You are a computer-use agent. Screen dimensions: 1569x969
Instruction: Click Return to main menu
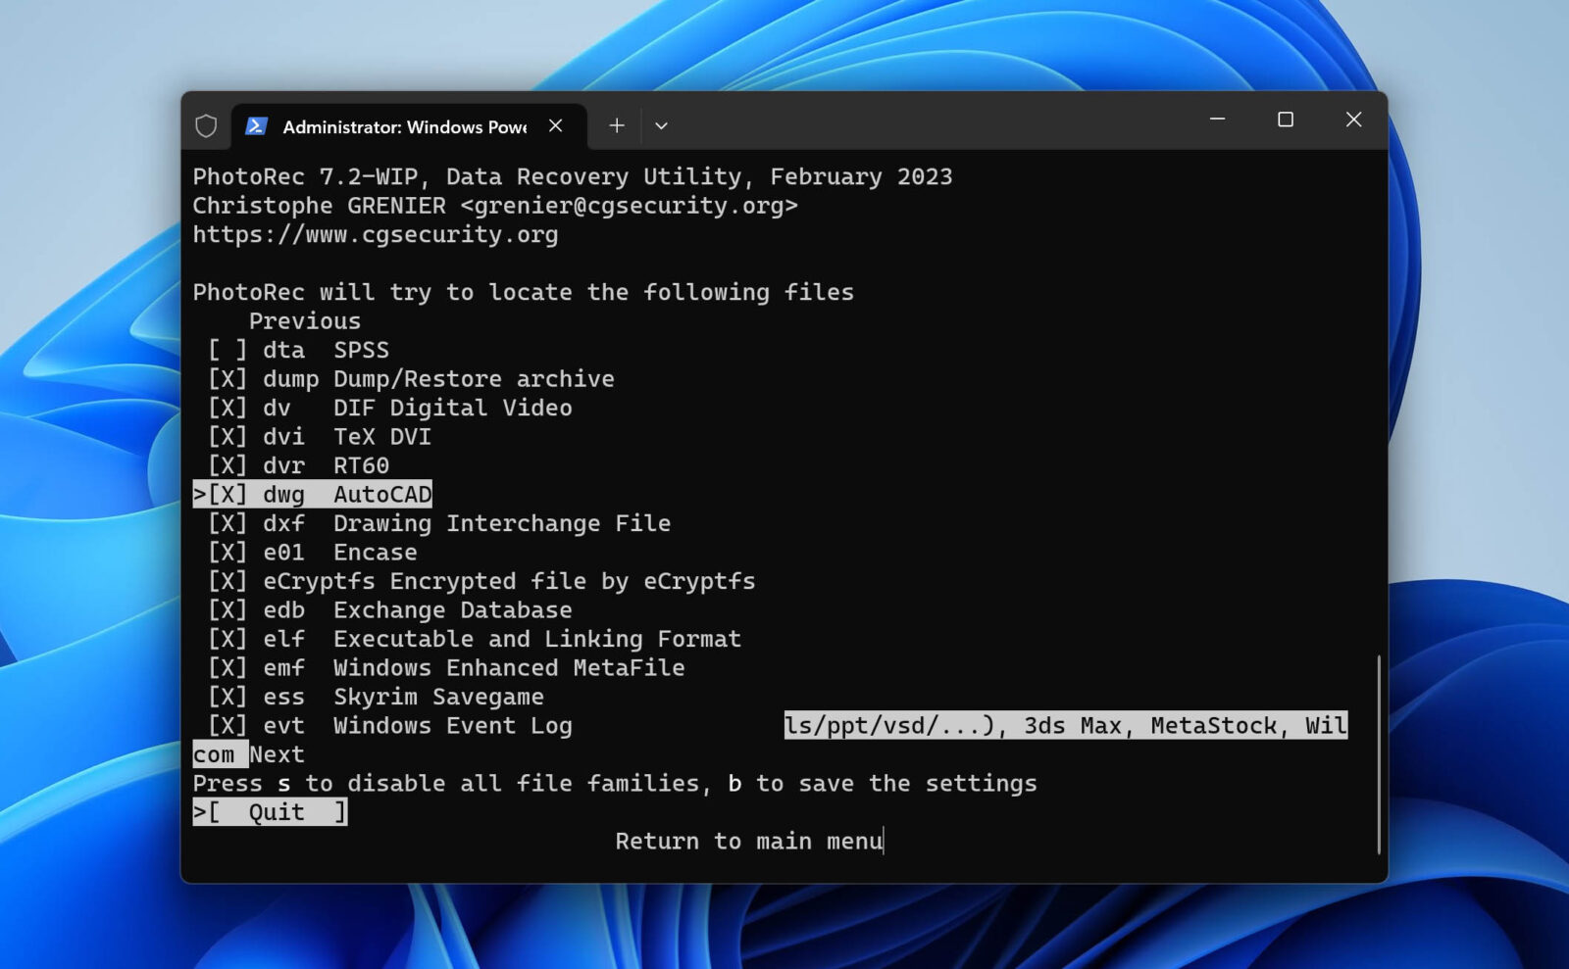(747, 841)
